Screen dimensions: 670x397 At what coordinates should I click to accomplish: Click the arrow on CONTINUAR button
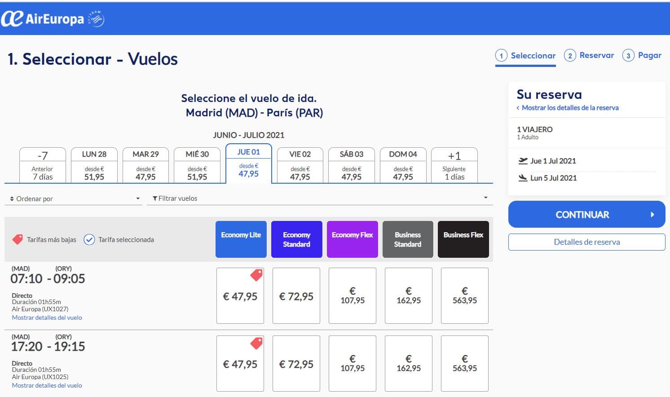coord(652,215)
